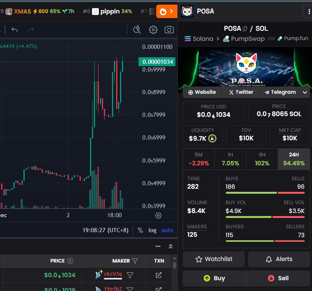Viewport: 312px width, 291px height.
Task: Redo the chart action
Action: (31, 30)
